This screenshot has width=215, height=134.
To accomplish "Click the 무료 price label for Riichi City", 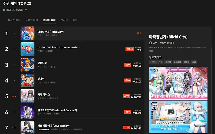I will point(139,33).
